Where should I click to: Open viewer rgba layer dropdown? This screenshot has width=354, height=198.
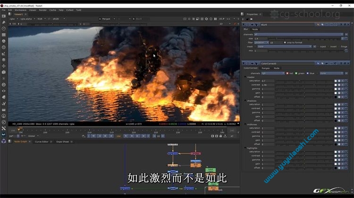(x=14, y=19)
